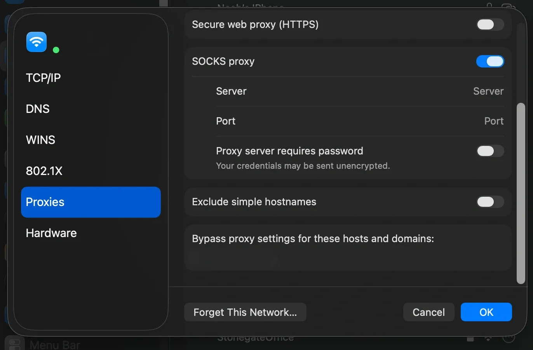The width and height of the screenshot is (533, 350).
Task: Switch to the Hardware tab
Action: pos(51,233)
